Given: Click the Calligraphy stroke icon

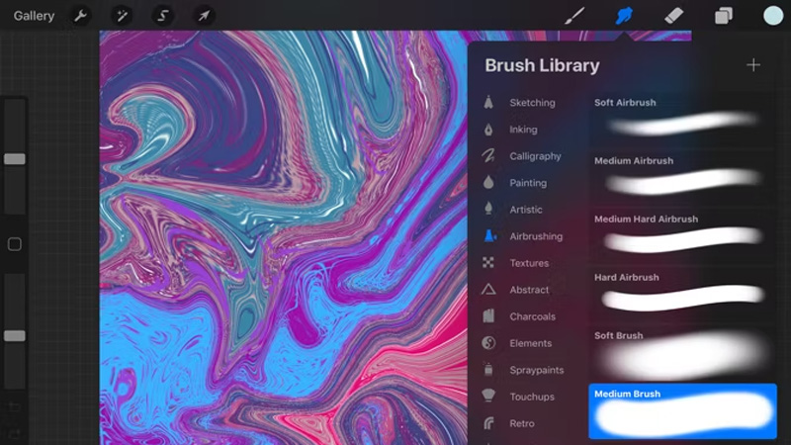Looking at the screenshot, I should [x=488, y=156].
